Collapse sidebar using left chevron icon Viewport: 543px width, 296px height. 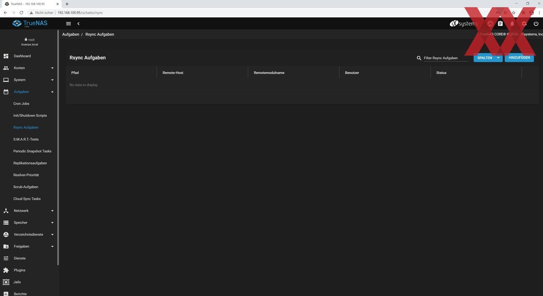(78, 24)
